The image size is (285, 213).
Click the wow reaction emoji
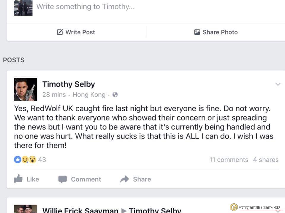click(33, 160)
